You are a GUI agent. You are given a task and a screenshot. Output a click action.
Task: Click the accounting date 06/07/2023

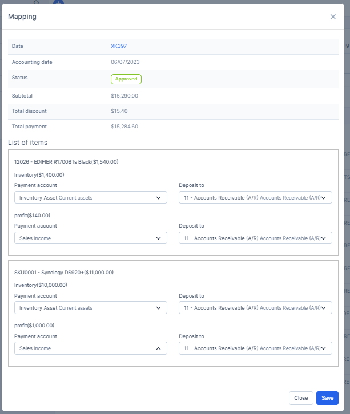124,62
